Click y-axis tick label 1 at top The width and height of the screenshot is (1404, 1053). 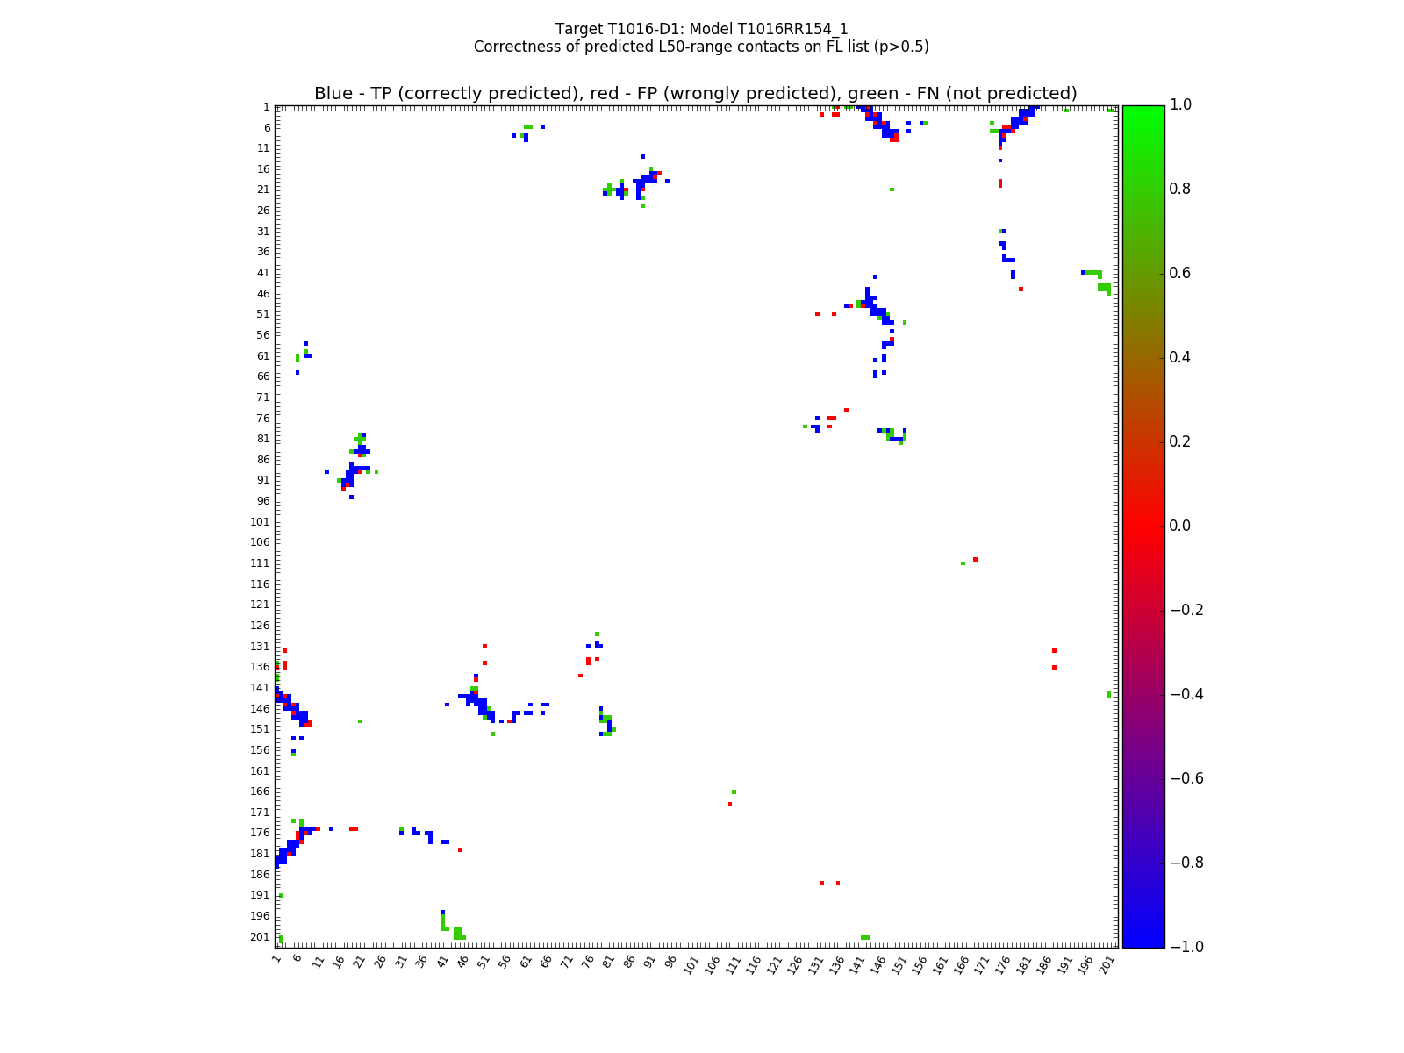(x=266, y=107)
